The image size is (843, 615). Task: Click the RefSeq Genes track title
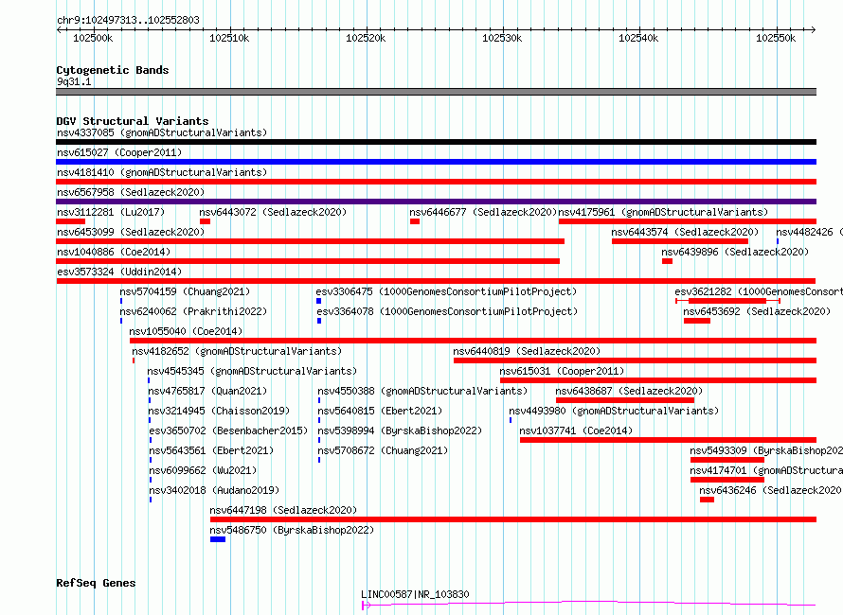pyautogui.click(x=96, y=583)
